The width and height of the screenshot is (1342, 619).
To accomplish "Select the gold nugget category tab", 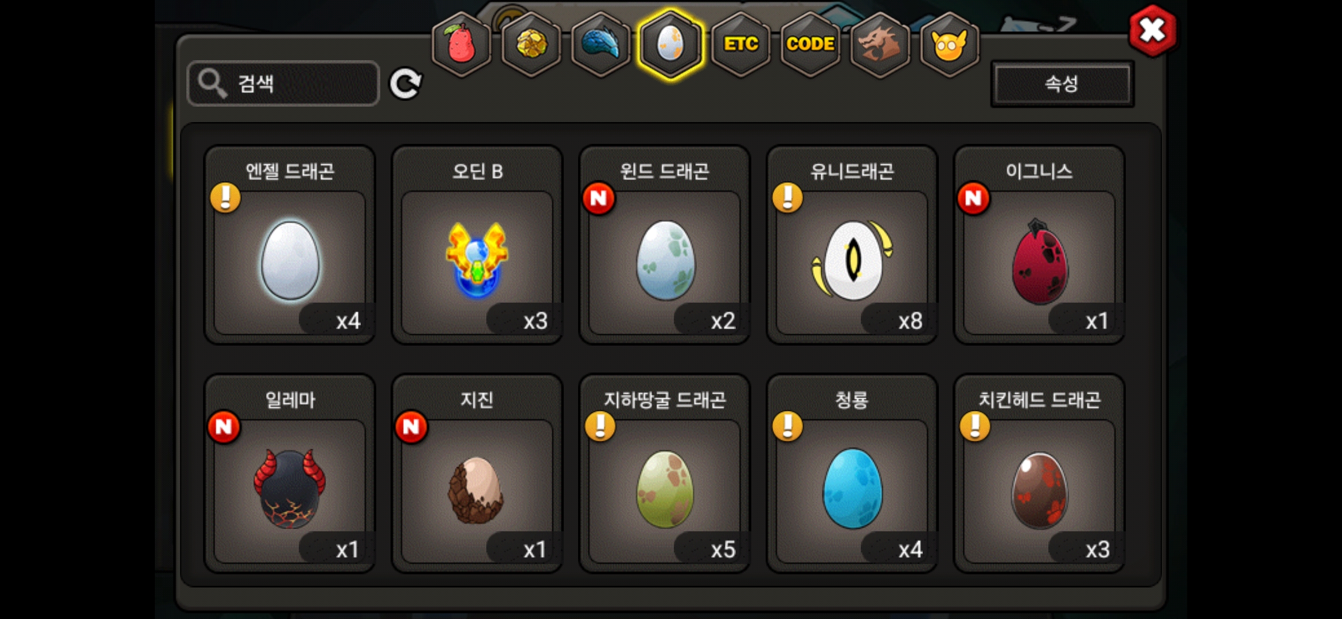I will point(532,44).
